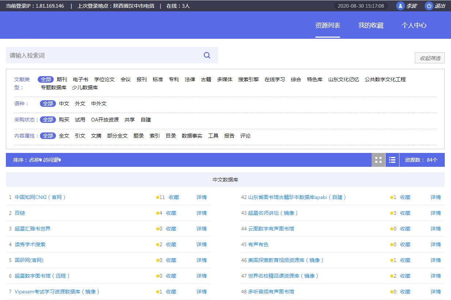Focus the 请输入检索词 search field
The height and width of the screenshot is (300, 451).
102,55
